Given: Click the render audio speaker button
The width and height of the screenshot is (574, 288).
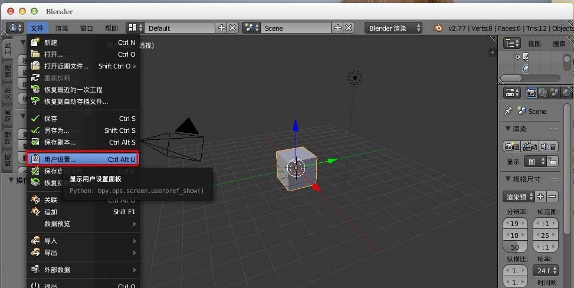Looking at the screenshot, I should click(x=549, y=146).
